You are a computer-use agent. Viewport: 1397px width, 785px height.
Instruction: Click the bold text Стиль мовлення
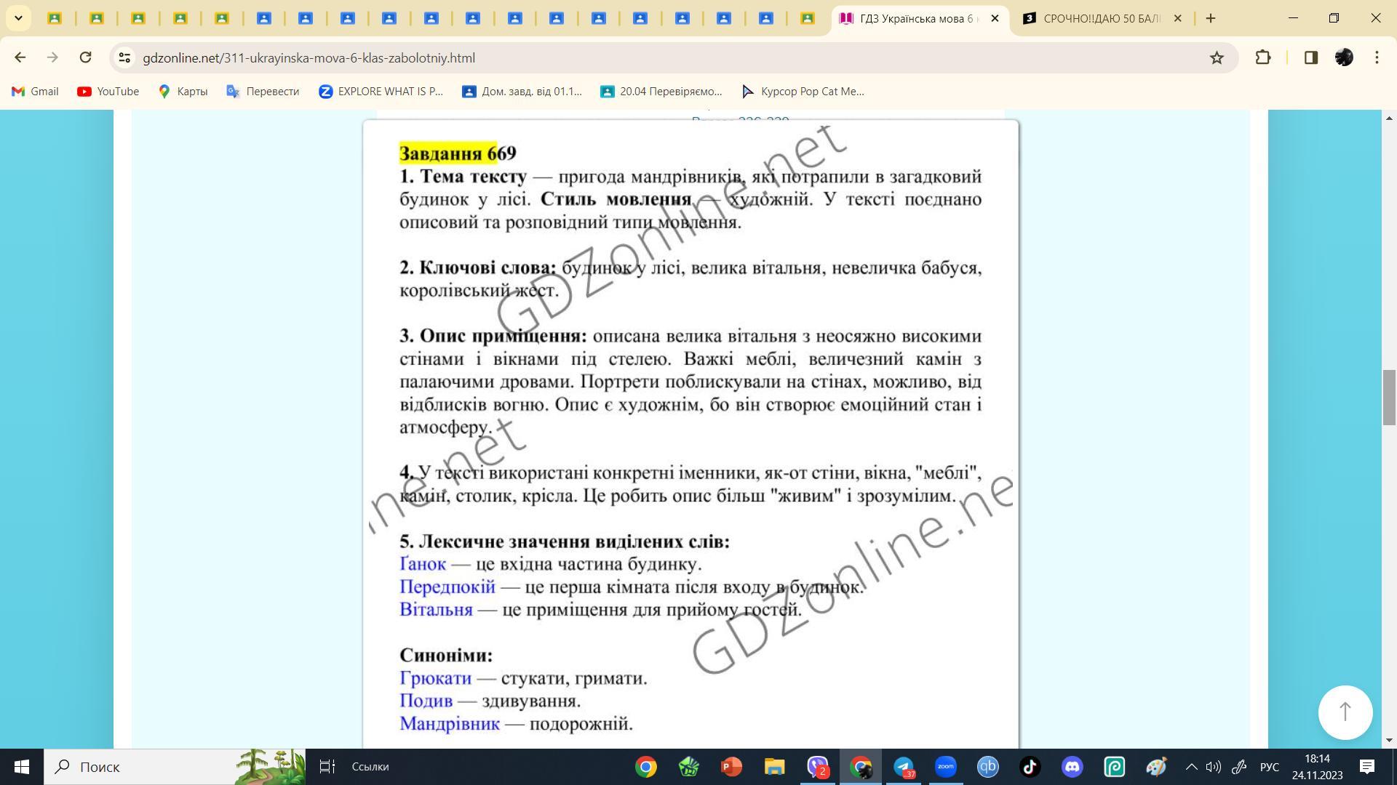coord(616,199)
